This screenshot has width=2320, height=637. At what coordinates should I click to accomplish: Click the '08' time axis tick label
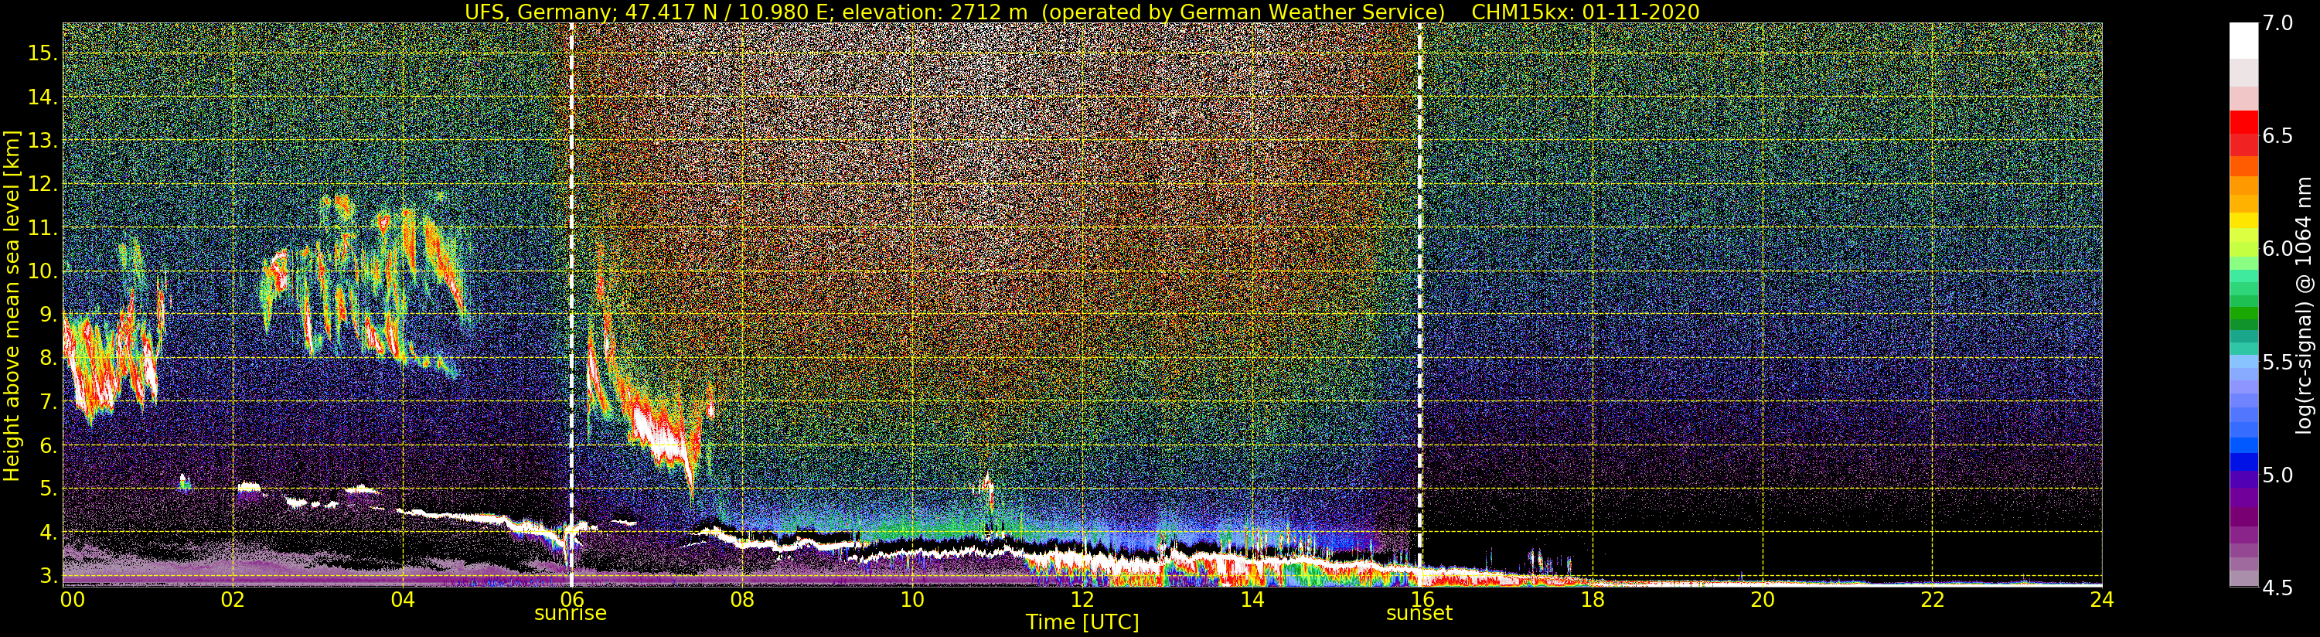[x=742, y=599]
